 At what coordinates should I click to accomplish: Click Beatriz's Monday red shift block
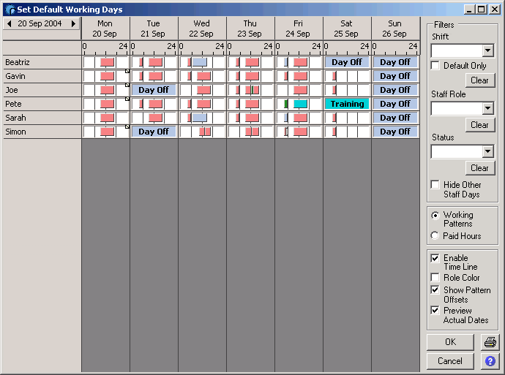[x=107, y=62]
